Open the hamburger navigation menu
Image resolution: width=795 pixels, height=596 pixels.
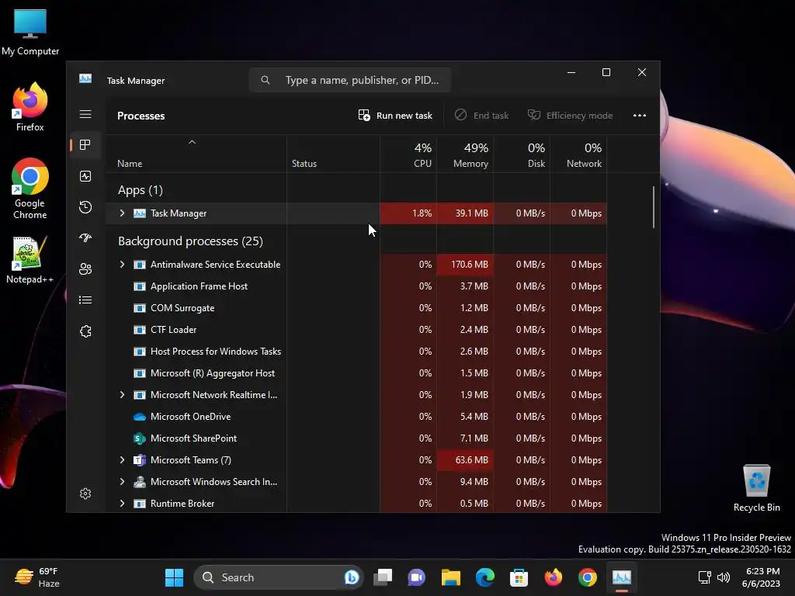coord(85,115)
